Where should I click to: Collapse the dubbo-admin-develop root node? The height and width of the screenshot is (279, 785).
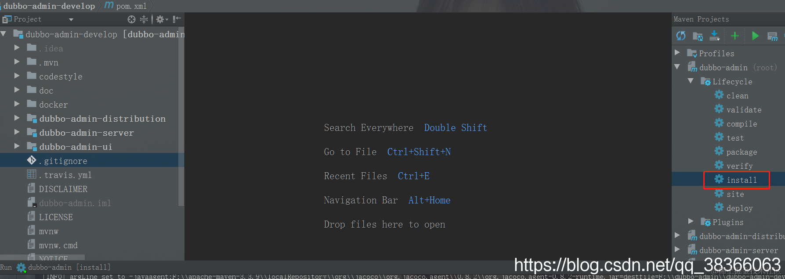[4, 34]
